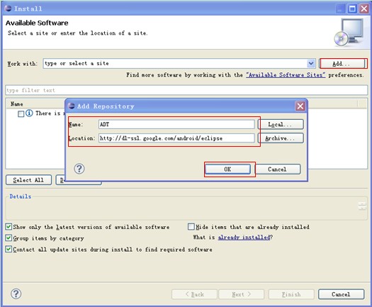Open the already installed link

click(x=244, y=238)
